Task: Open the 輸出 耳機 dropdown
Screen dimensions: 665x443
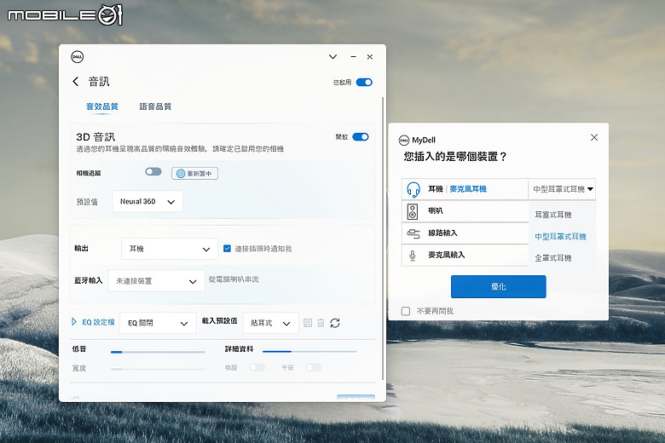Action: [x=169, y=249]
